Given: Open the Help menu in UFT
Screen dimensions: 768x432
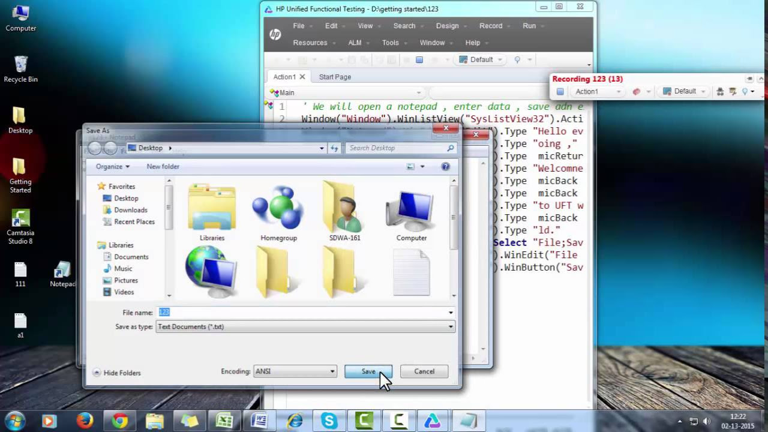Looking at the screenshot, I should [x=473, y=43].
